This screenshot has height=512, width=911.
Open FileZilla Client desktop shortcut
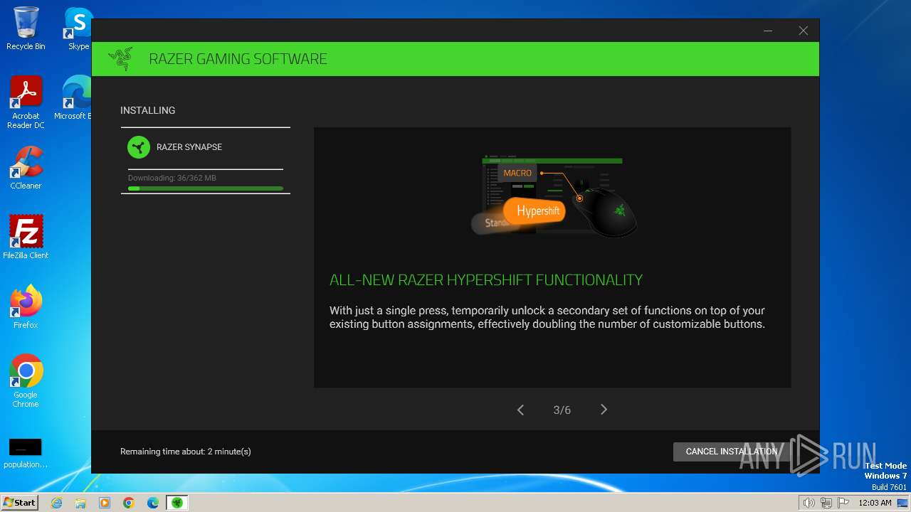[26, 238]
